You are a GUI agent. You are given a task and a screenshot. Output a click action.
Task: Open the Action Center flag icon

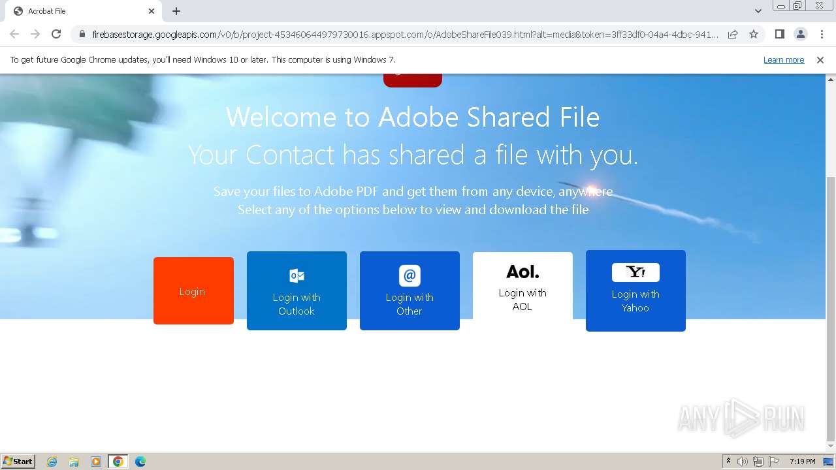coord(774,462)
